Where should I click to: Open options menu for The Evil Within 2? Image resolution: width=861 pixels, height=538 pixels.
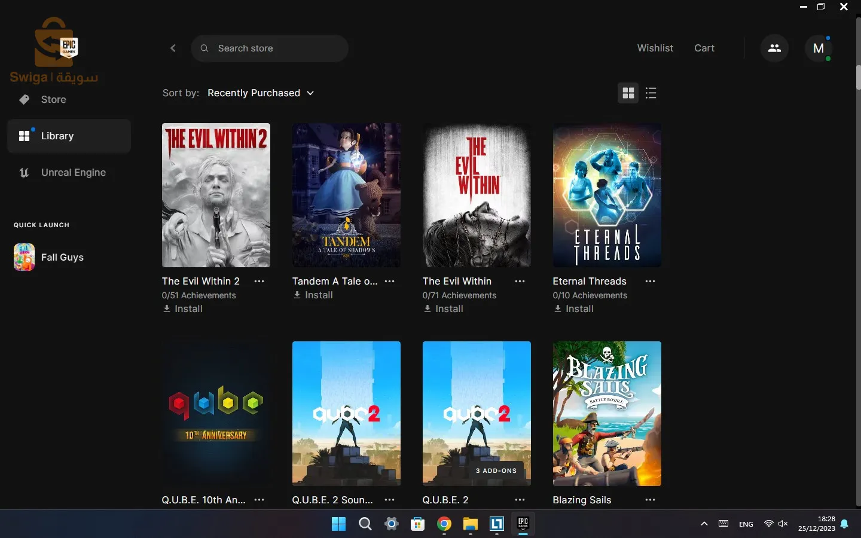coord(259,281)
